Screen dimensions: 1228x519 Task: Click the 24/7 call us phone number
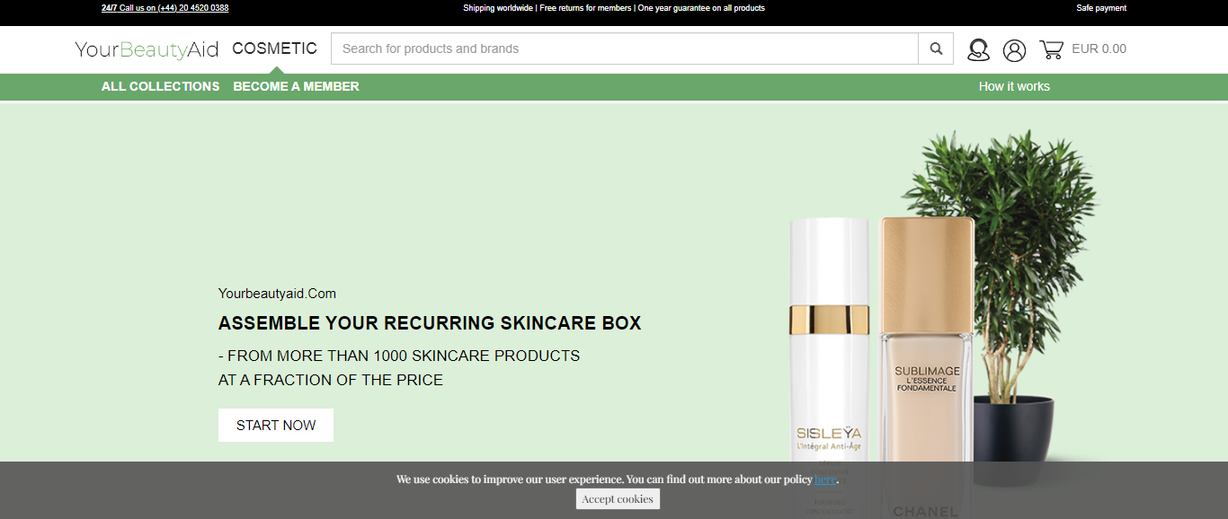[x=165, y=8]
